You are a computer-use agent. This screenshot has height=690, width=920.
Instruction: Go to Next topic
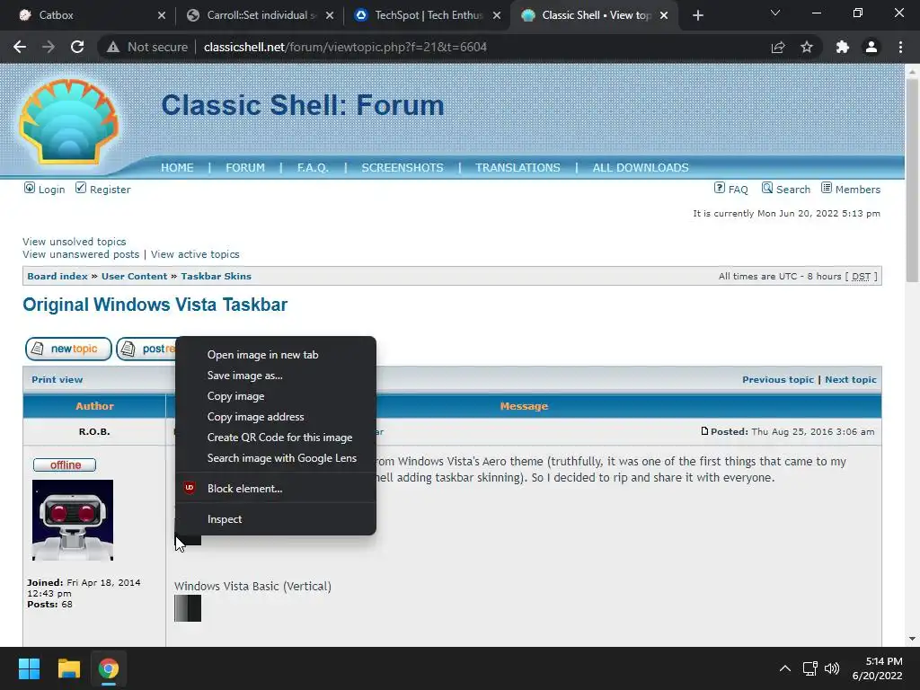point(851,380)
